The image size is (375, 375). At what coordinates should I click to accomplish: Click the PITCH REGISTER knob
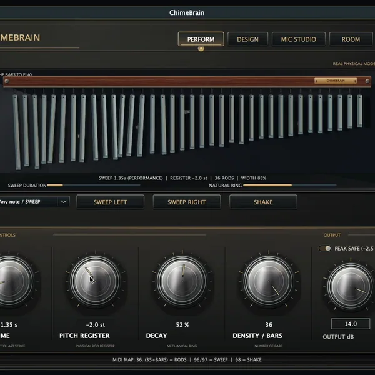coord(95,281)
